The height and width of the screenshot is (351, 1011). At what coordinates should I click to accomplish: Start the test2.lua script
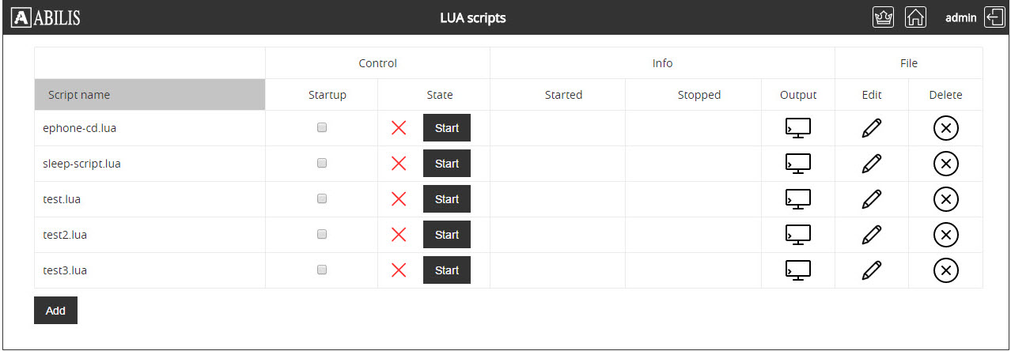click(x=446, y=235)
